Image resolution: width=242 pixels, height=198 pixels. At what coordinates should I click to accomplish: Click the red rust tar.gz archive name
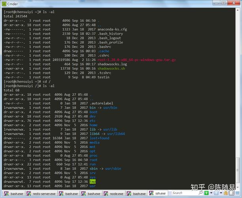tap(136, 60)
